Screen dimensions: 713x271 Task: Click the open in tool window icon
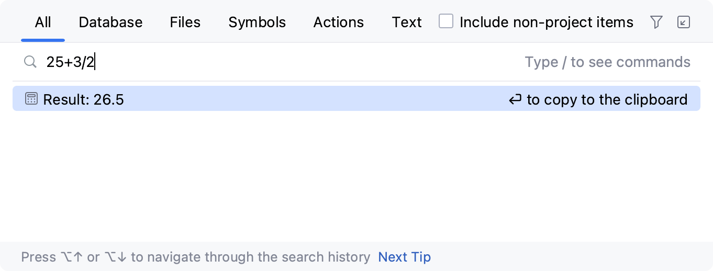point(683,22)
